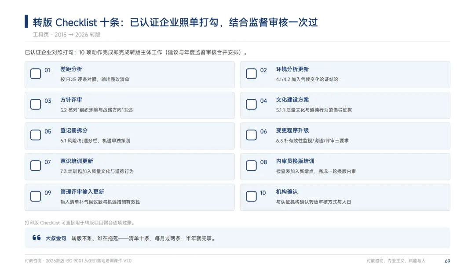Check the box for item 01 差距分析
The height and width of the screenshot is (267, 475).
click(36, 73)
